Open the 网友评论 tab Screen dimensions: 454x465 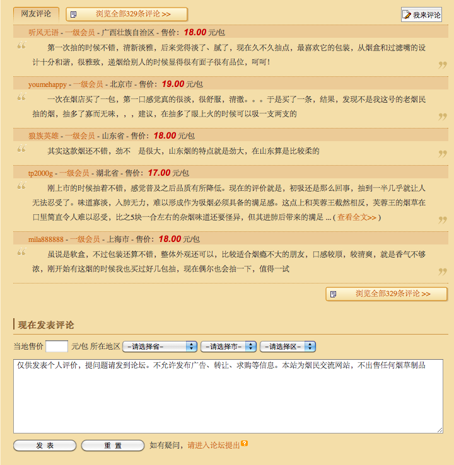click(37, 13)
